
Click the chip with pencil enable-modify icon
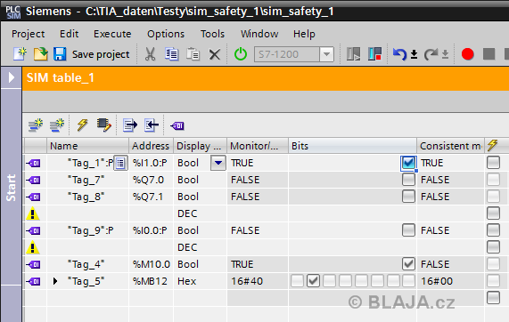(x=104, y=125)
